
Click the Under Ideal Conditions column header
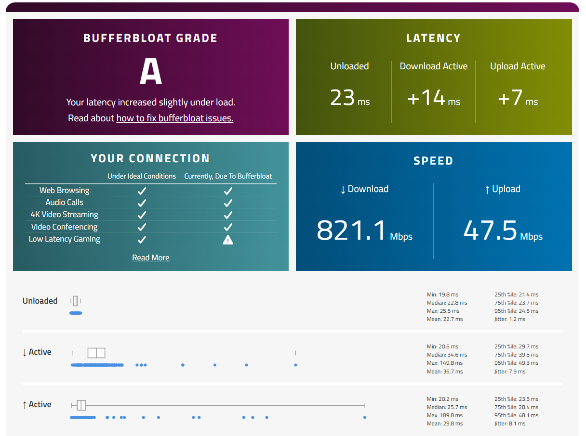pos(142,176)
